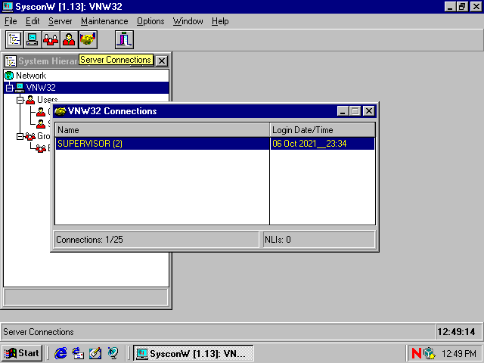The height and width of the screenshot is (363, 484).
Task: Click the NLIs: 0 status field
Action: point(319,240)
